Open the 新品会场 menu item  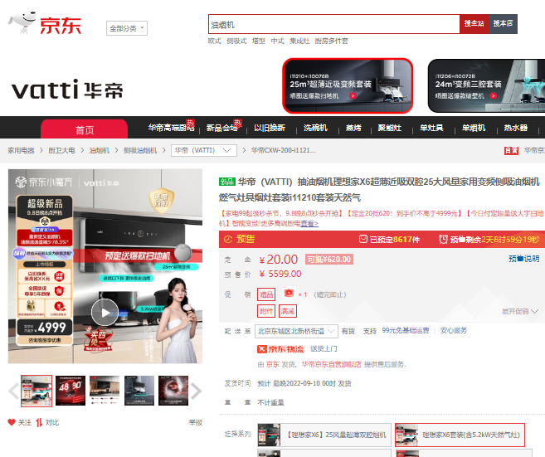[223, 128]
